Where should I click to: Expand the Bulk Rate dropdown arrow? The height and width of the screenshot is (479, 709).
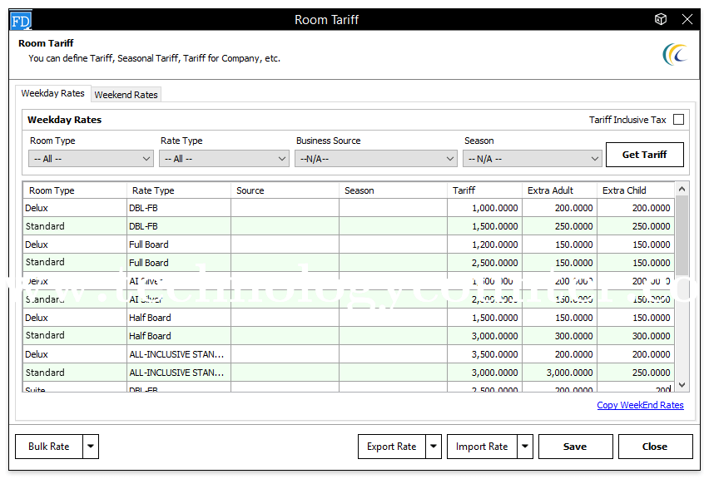[91, 447]
